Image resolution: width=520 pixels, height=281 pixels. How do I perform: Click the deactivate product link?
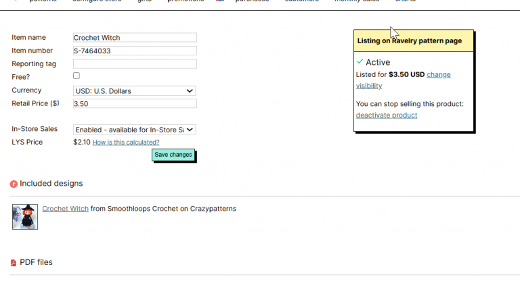tap(387, 116)
